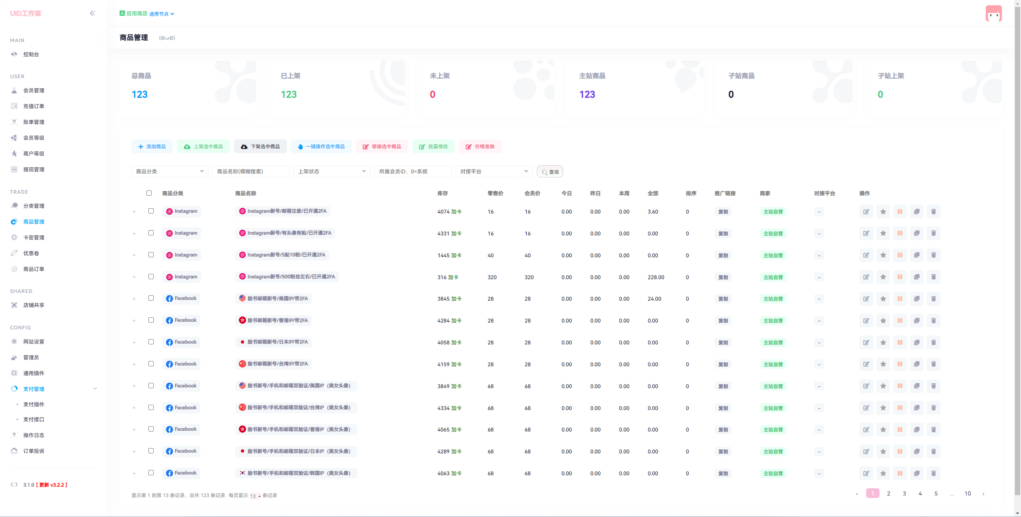
Task: Click the 商品名称 fuzzy search field
Action: pyautogui.click(x=251, y=171)
